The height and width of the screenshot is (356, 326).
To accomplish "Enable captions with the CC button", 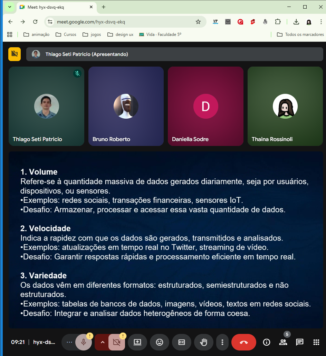I will [x=182, y=342].
